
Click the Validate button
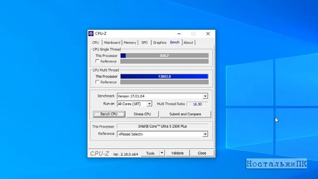(x=177, y=153)
